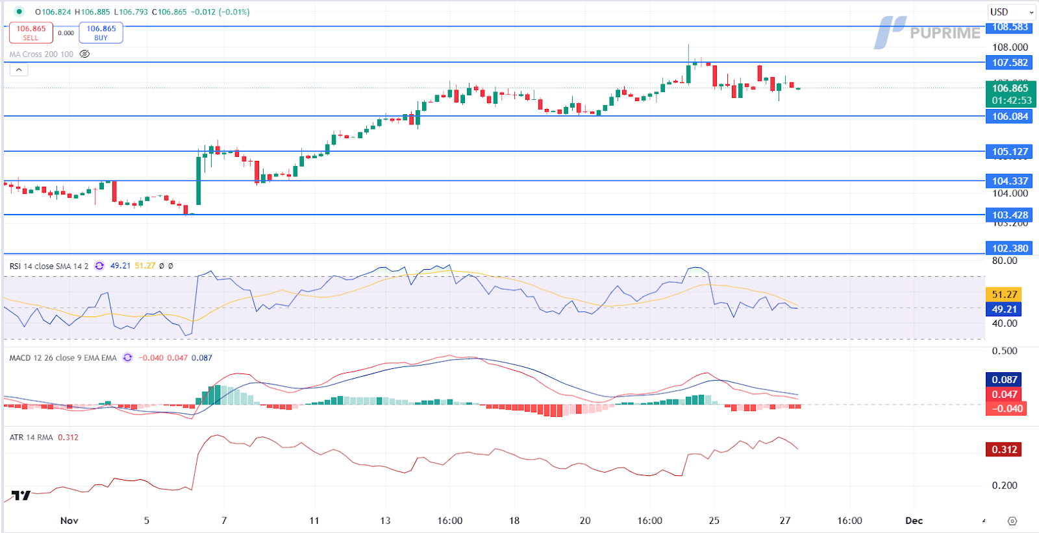
Task: Click the MACD 0.047 signal label
Action: [1004, 394]
